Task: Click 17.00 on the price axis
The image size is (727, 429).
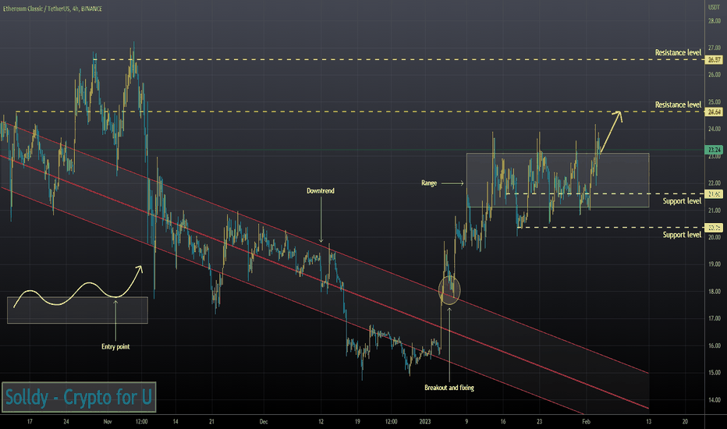Action: pyautogui.click(x=714, y=318)
